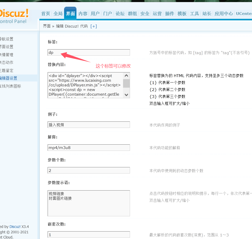Open the 应用中心 tab
252x239 pixels.
click(x=223, y=14)
